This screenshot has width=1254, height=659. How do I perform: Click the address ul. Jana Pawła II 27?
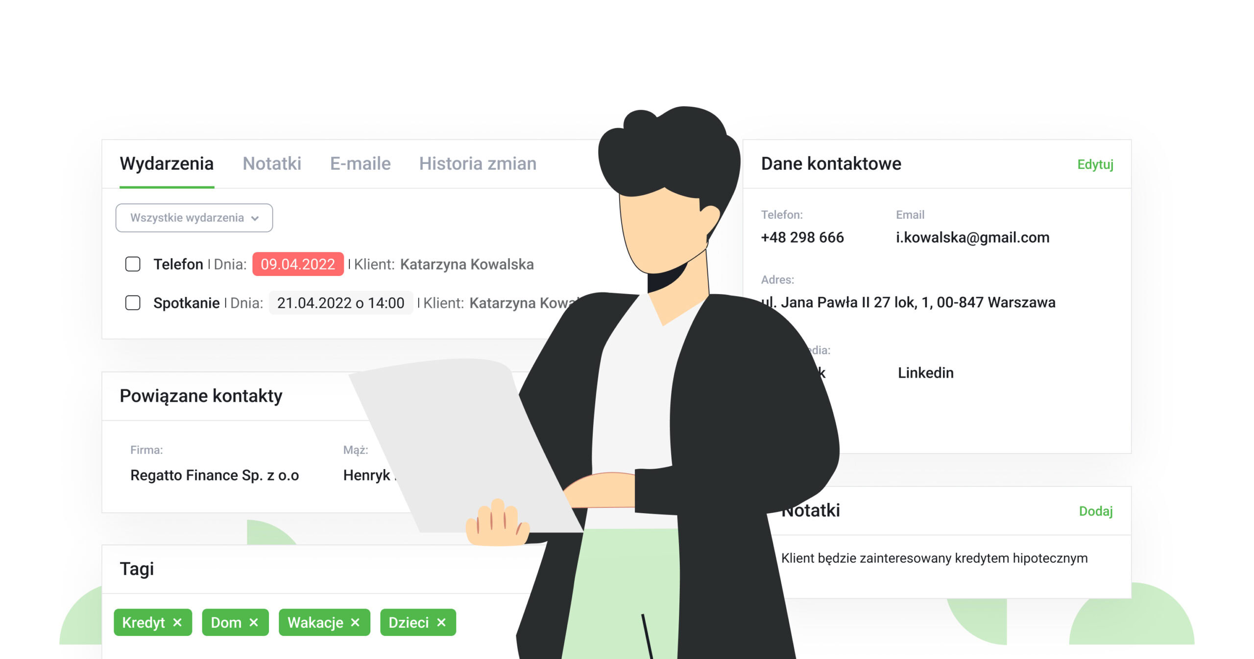(908, 302)
